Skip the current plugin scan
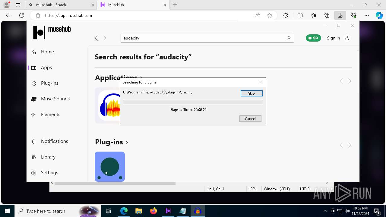 pyautogui.click(x=252, y=93)
